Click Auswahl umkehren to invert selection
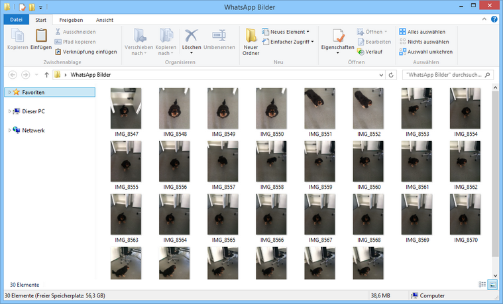This screenshot has height=304, width=503. click(425, 51)
